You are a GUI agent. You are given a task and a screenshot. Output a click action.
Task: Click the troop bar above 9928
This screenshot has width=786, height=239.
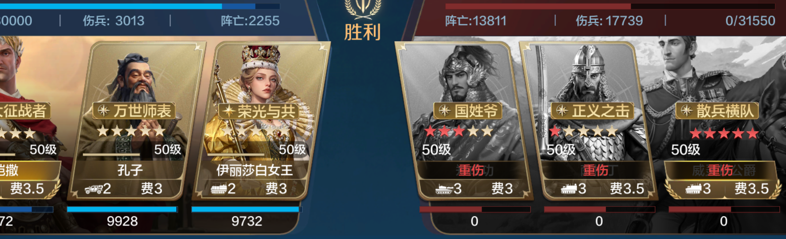click(x=122, y=209)
